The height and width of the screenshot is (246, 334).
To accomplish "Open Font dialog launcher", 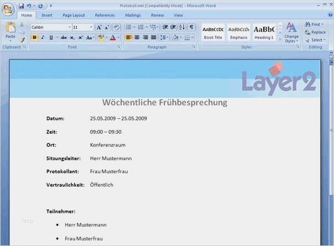I will click(x=119, y=47).
